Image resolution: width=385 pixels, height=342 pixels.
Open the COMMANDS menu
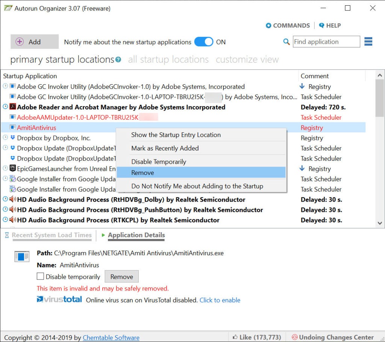pos(288,26)
